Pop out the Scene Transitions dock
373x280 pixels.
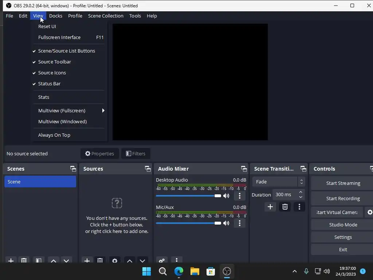303,169
